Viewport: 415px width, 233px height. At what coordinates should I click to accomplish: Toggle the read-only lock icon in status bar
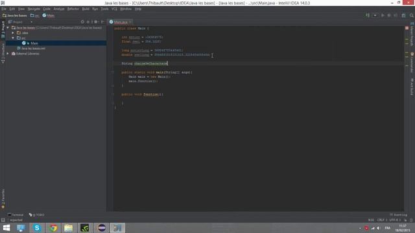pos(405,220)
